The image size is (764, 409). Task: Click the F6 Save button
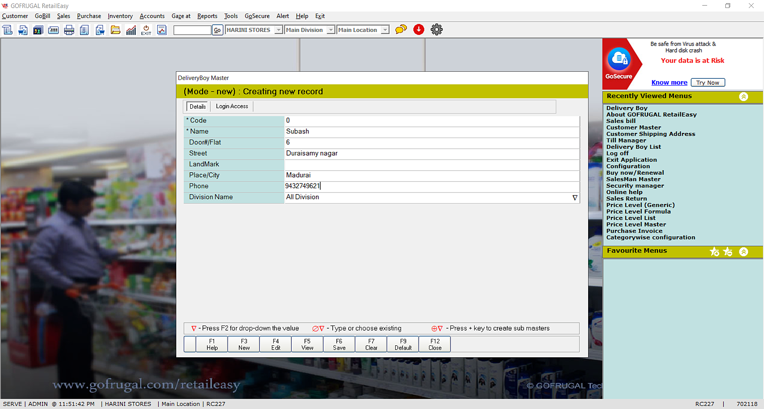(339, 344)
